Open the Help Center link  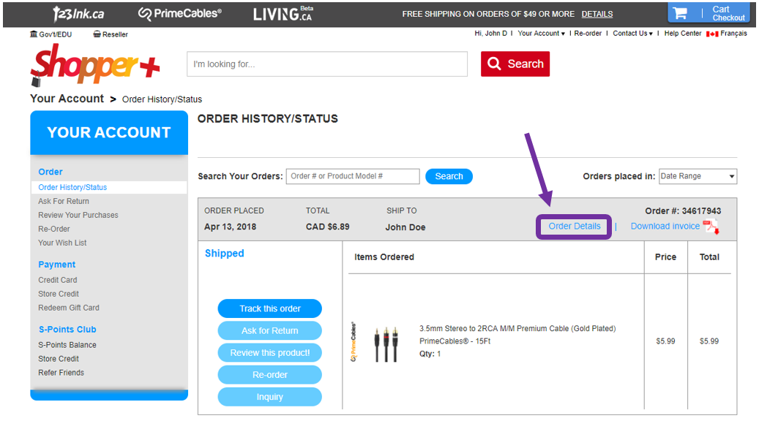click(683, 34)
